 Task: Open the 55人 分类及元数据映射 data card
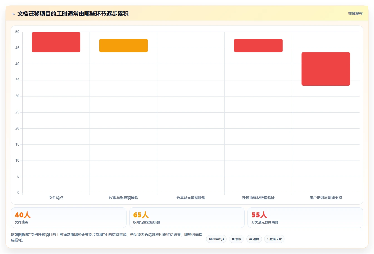[305, 218]
